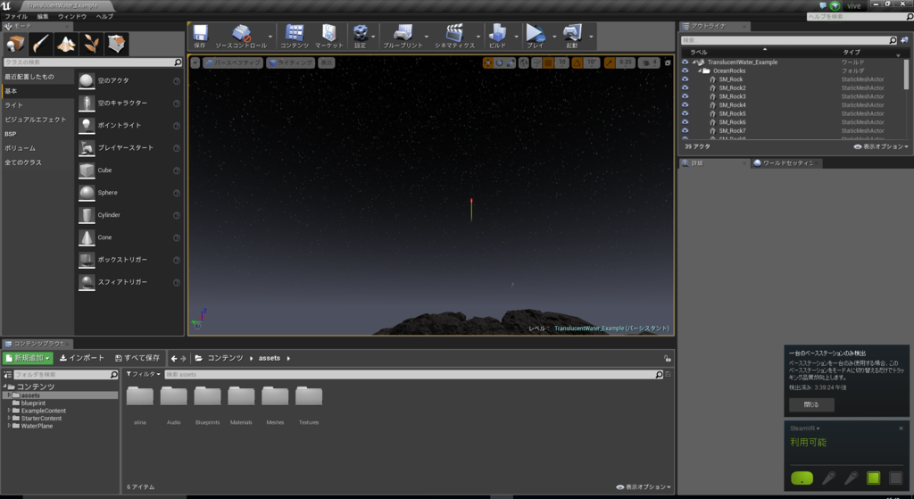914x499 pixels.
Task: Toggle scale snapping in viewport toolbar
Action: coord(609,62)
